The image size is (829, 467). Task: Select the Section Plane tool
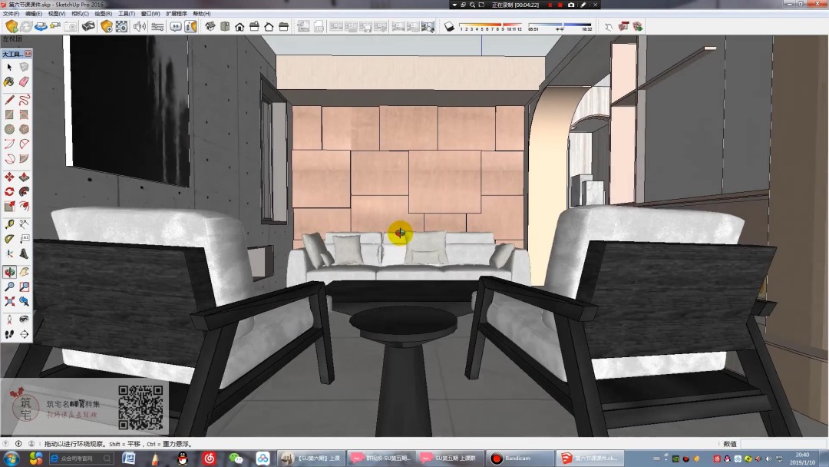pyautogui.click(x=25, y=334)
